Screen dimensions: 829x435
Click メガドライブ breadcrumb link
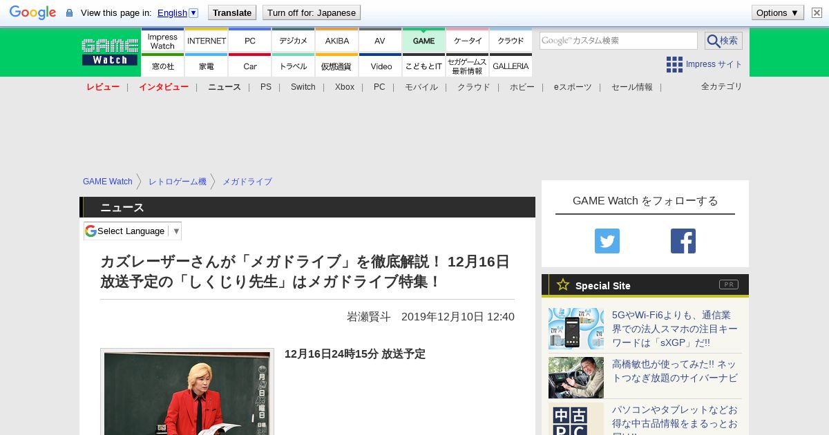coord(247,182)
